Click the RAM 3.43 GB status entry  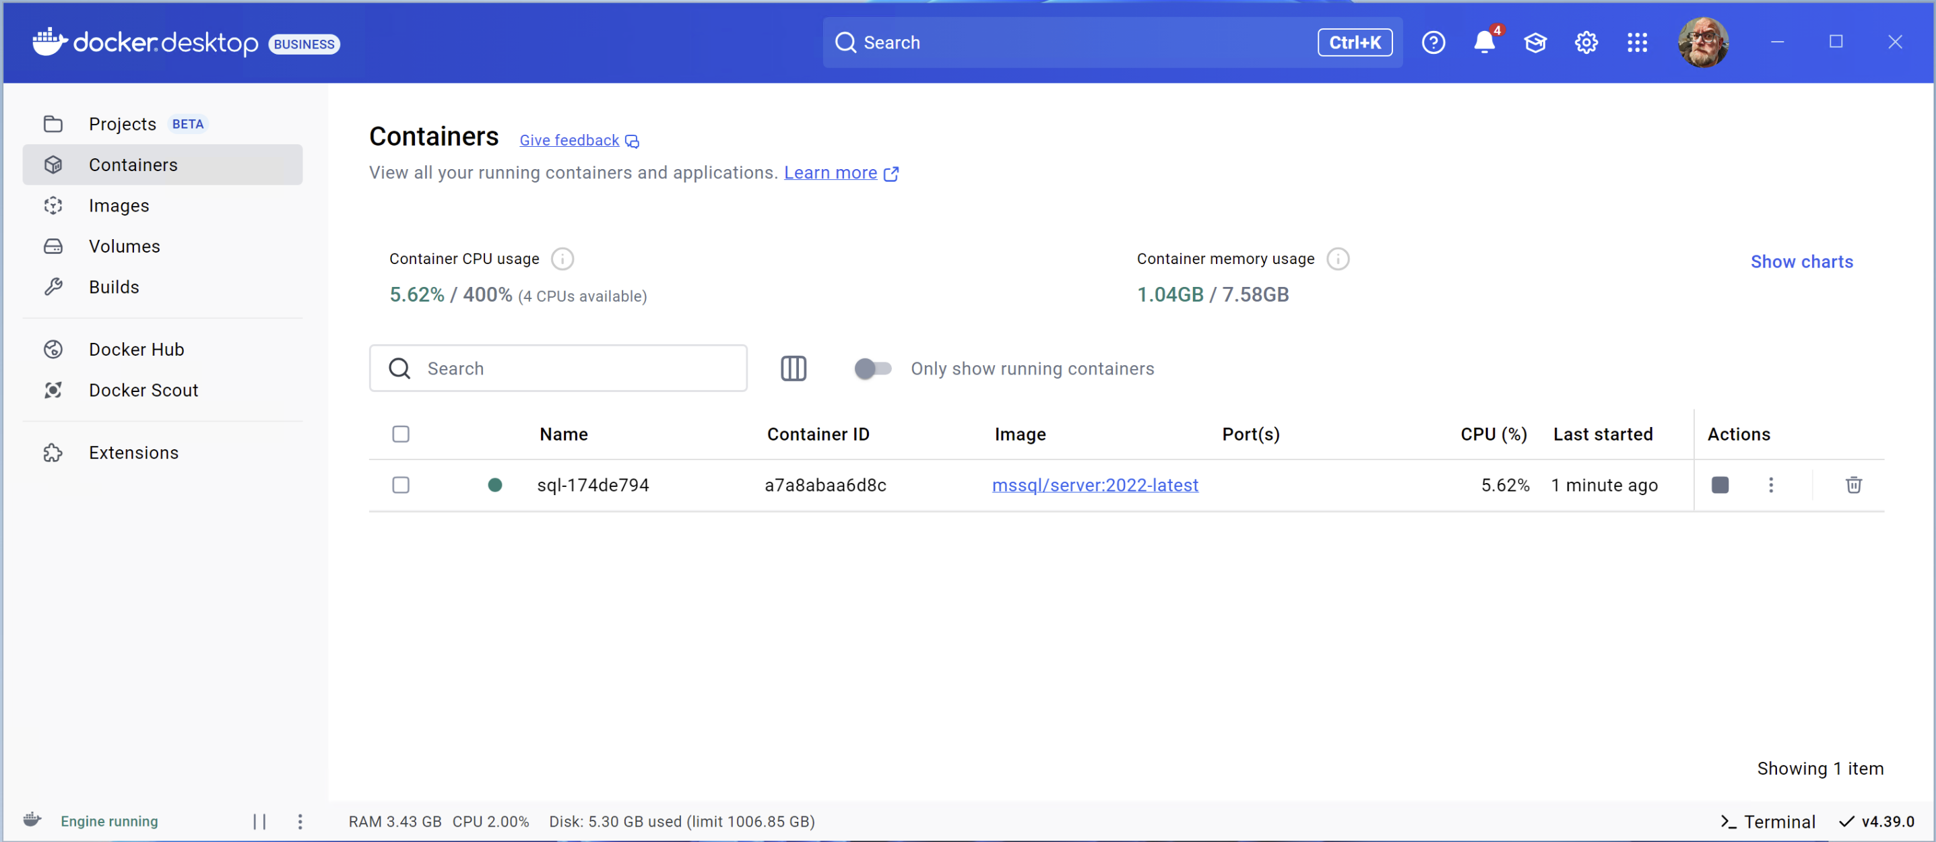tap(395, 821)
